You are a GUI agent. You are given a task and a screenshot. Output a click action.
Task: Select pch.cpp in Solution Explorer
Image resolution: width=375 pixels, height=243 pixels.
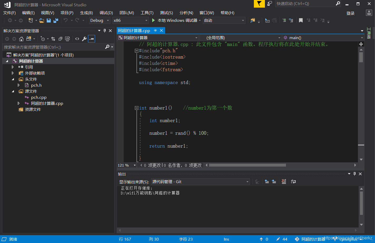pos(39,97)
